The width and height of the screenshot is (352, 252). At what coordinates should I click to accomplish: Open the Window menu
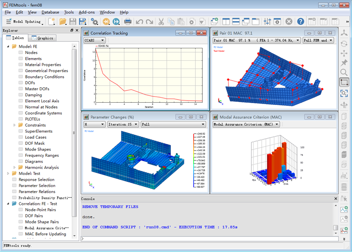coord(107,12)
